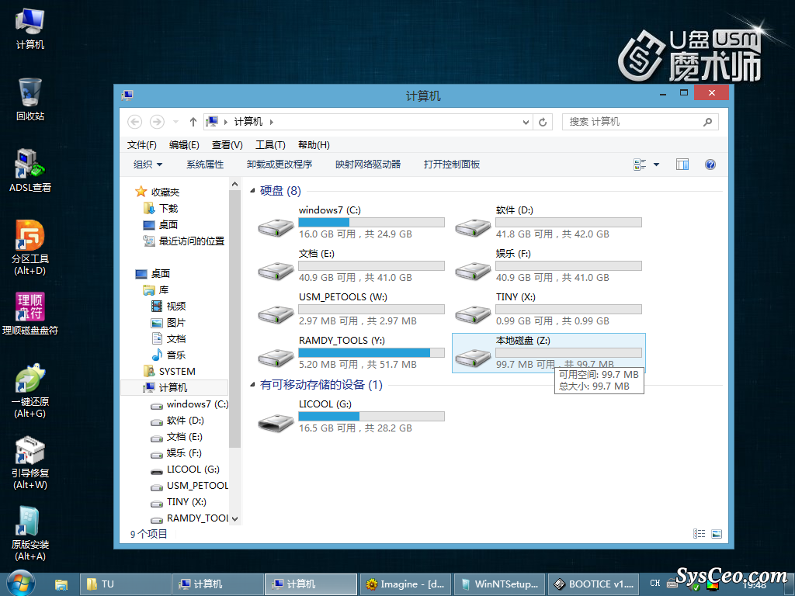
Task: Select 图片 library in navigation pane
Action: (168, 322)
